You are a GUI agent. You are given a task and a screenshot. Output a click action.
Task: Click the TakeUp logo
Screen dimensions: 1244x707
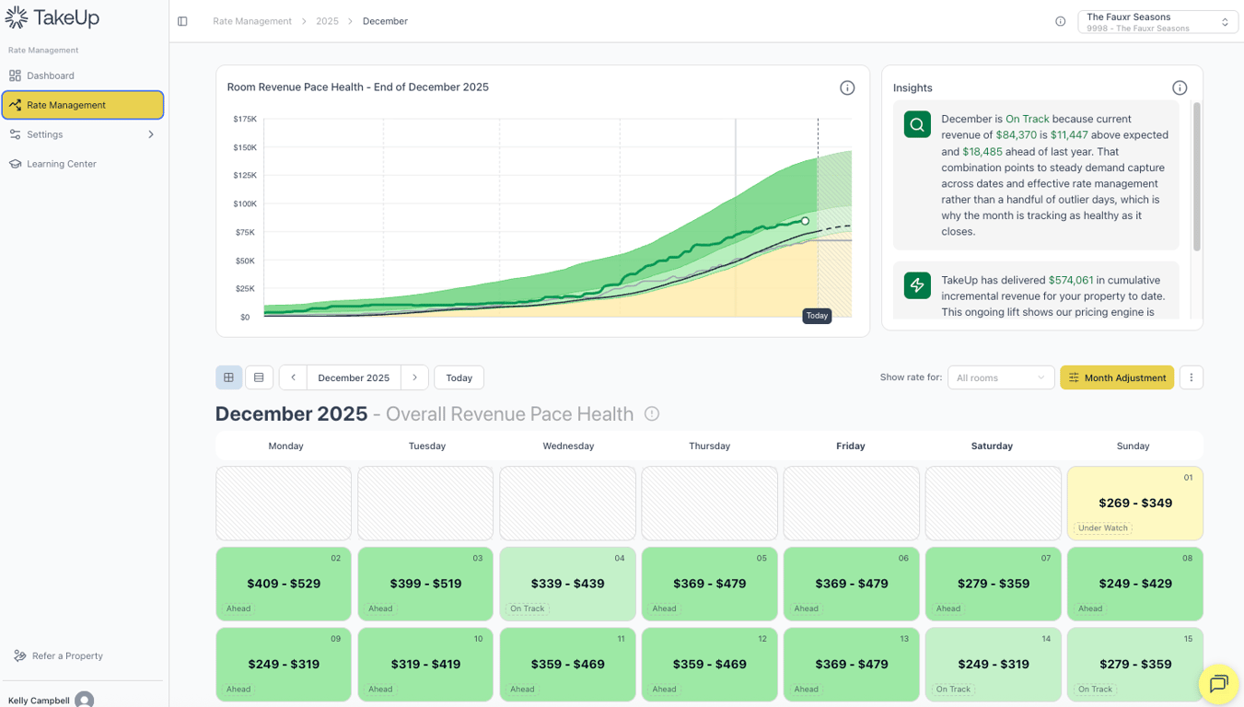click(51, 17)
